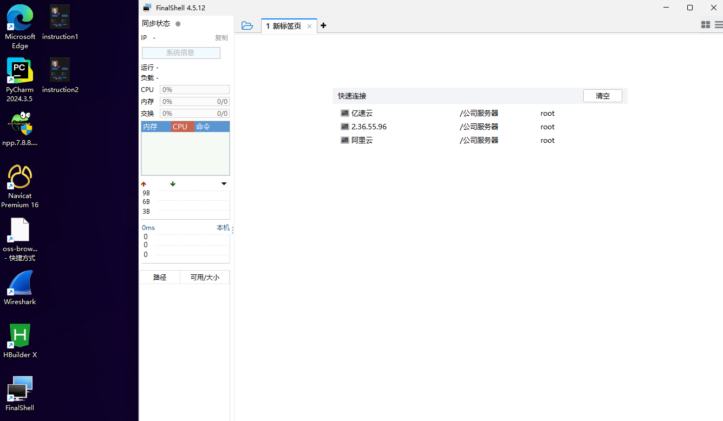Open Wireshark desktop shortcut

[20, 287]
